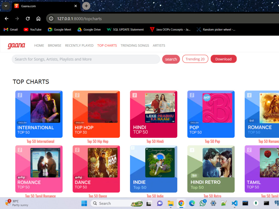Image resolution: width=279 pixels, height=209 pixels.
Task: Click the Top 50 Romance link
Action: click(269, 142)
